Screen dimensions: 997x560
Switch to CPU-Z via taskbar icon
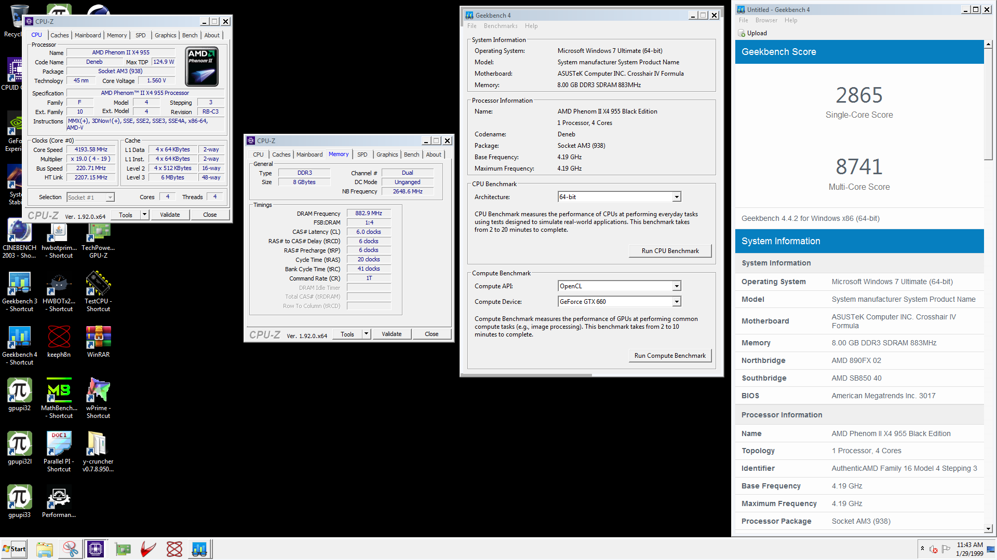coord(96,549)
